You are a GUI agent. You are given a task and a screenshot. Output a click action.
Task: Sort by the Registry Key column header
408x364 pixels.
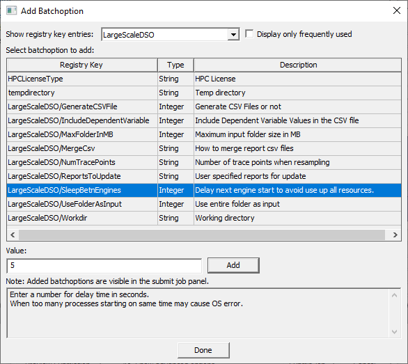tap(82, 65)
